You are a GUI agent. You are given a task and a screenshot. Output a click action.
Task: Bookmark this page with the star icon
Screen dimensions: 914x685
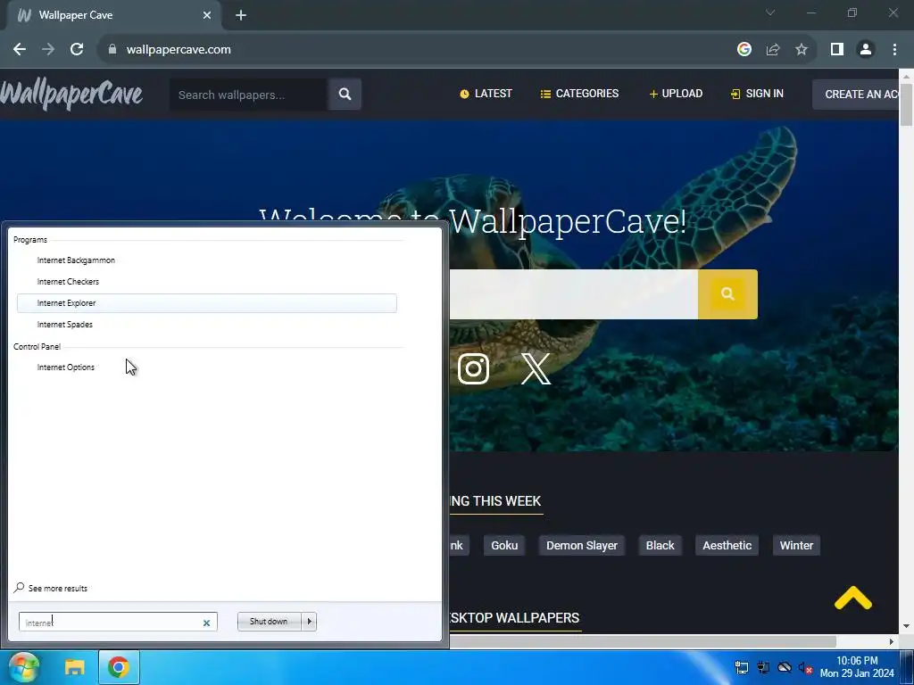[802, 50]
